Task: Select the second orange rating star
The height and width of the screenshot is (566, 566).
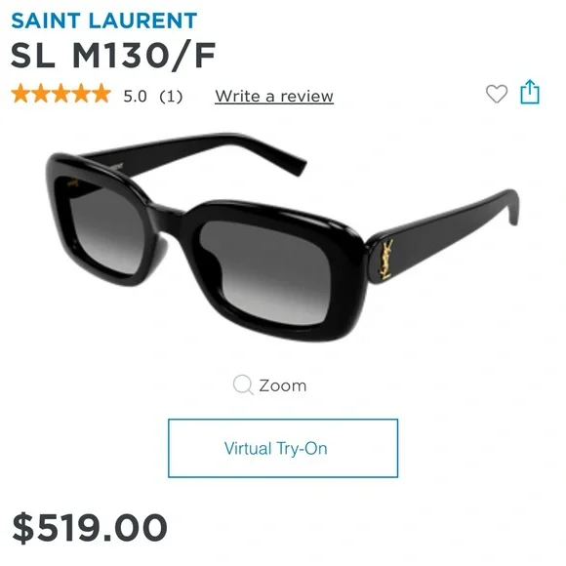Action: (x=41, y=94)
